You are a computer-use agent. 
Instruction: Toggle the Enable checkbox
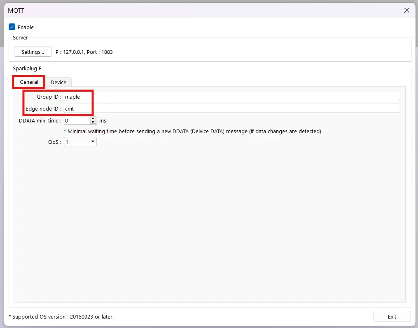pyautogui.click(x=12, y=27)
